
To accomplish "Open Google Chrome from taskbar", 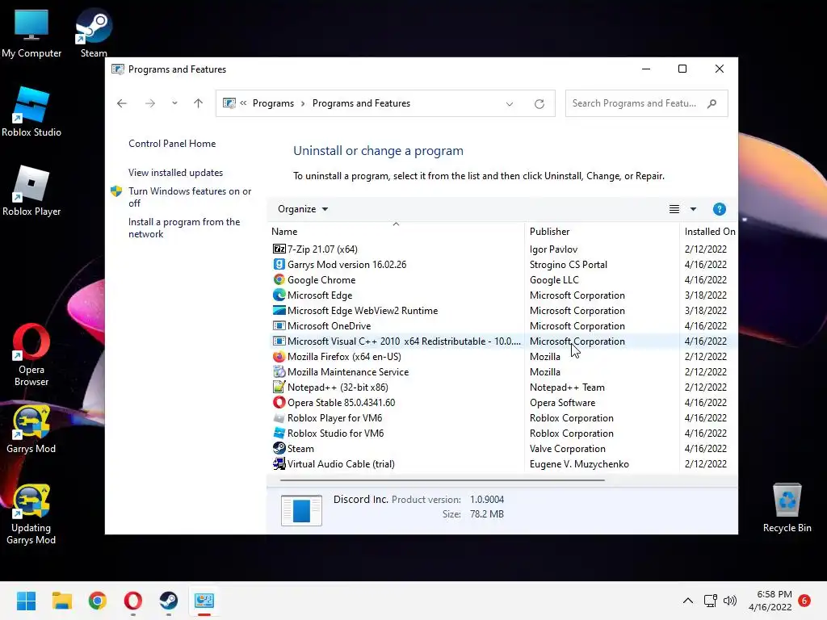I will (98, 601).
